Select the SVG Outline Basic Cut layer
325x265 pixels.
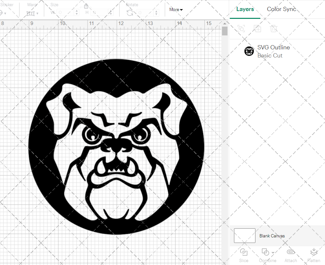point(274,51)
